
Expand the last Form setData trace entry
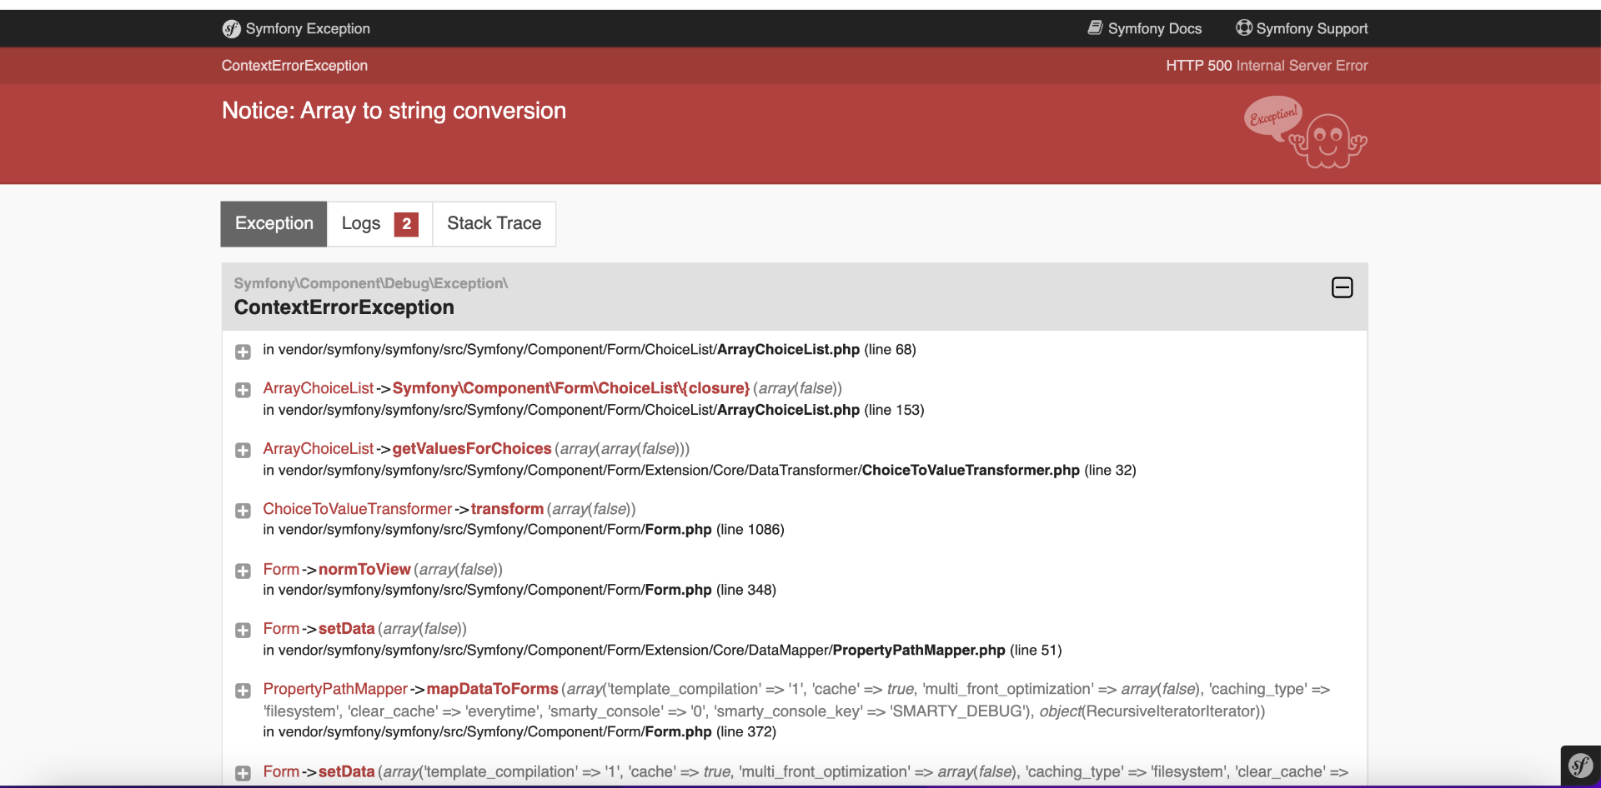click(x=243, y=773)
